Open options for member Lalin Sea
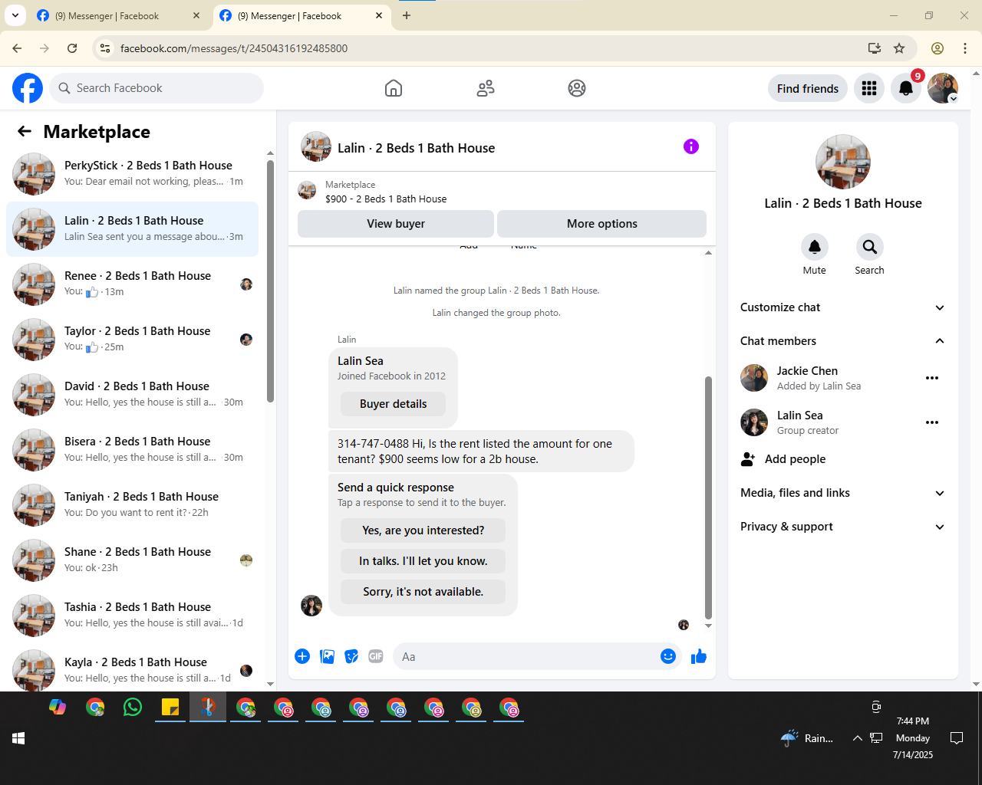Screen dimensions: 982x785 [x=932, y=422]
